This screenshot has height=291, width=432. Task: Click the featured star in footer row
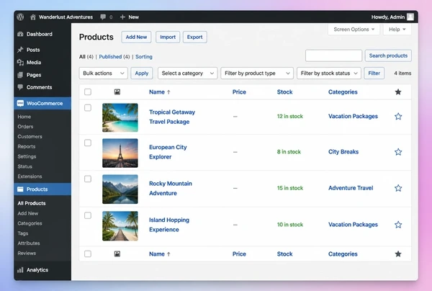[398, 254]
